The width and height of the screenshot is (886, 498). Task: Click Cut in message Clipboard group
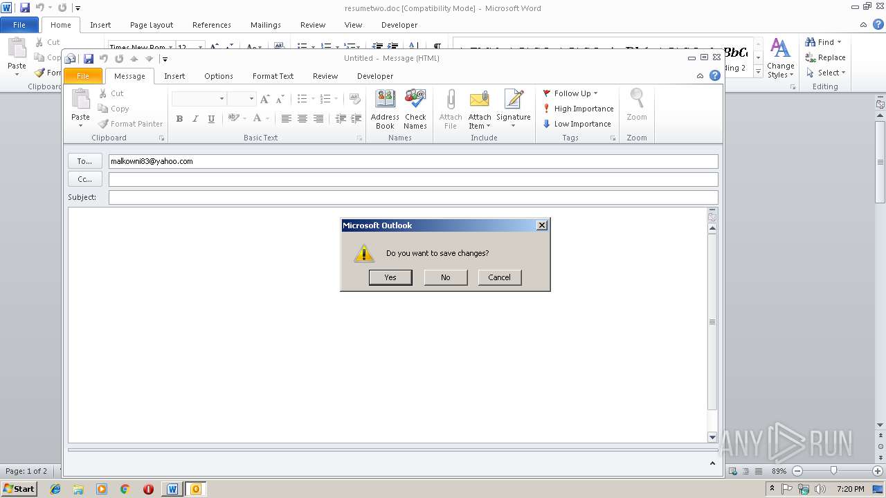[x=111, y=93]
